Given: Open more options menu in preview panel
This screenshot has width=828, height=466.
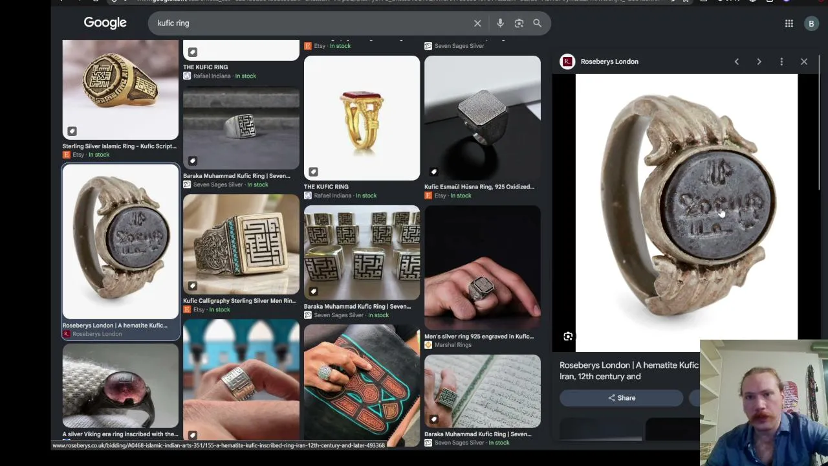Looking at the screenshot, I should (781, 61).
